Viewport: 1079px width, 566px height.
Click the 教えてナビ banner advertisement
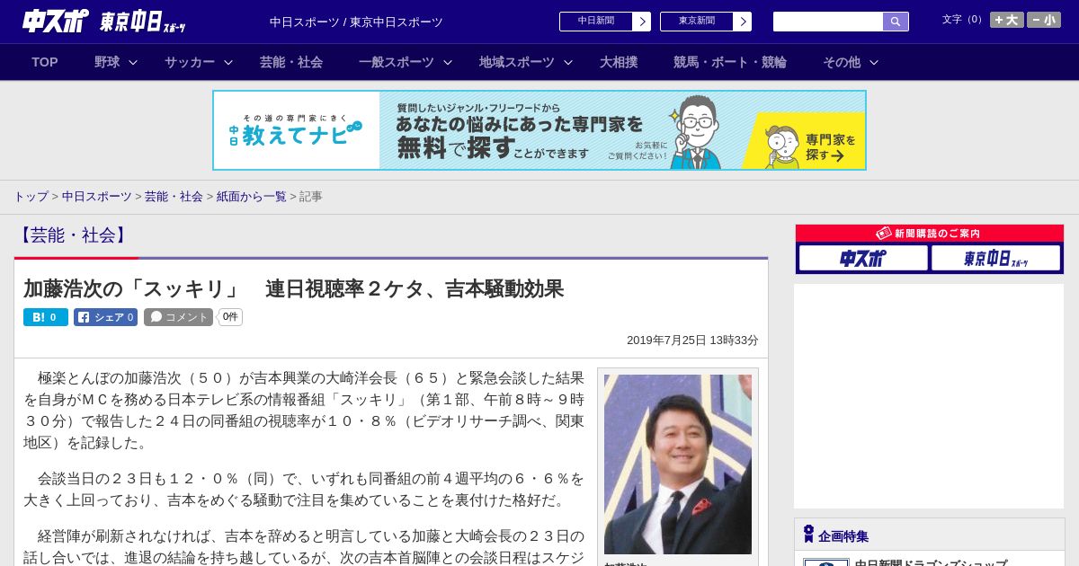[539, 130]
